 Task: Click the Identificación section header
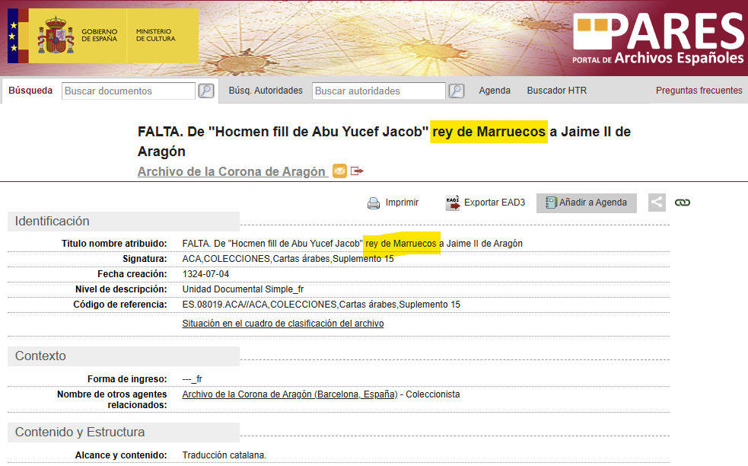click(x=123, y=221)
